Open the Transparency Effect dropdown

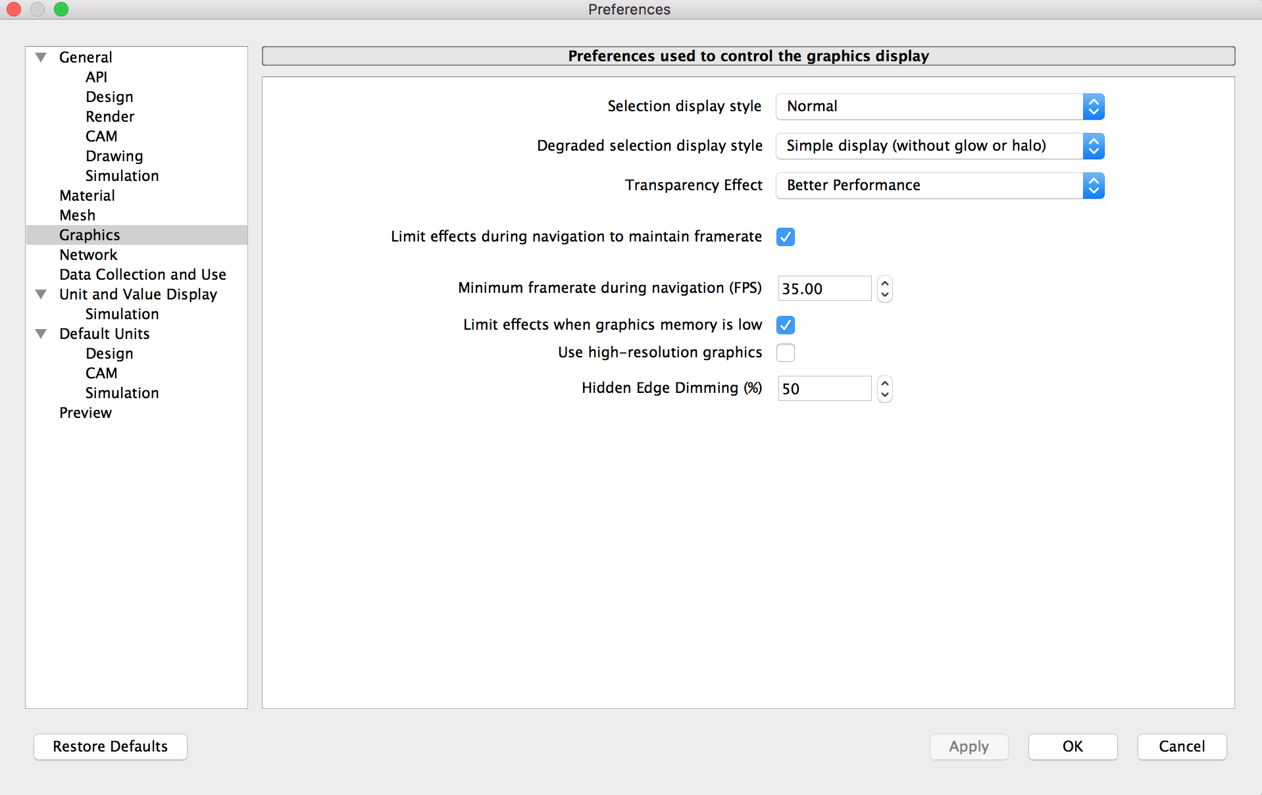pyautogui.click(x=940, y=186)
